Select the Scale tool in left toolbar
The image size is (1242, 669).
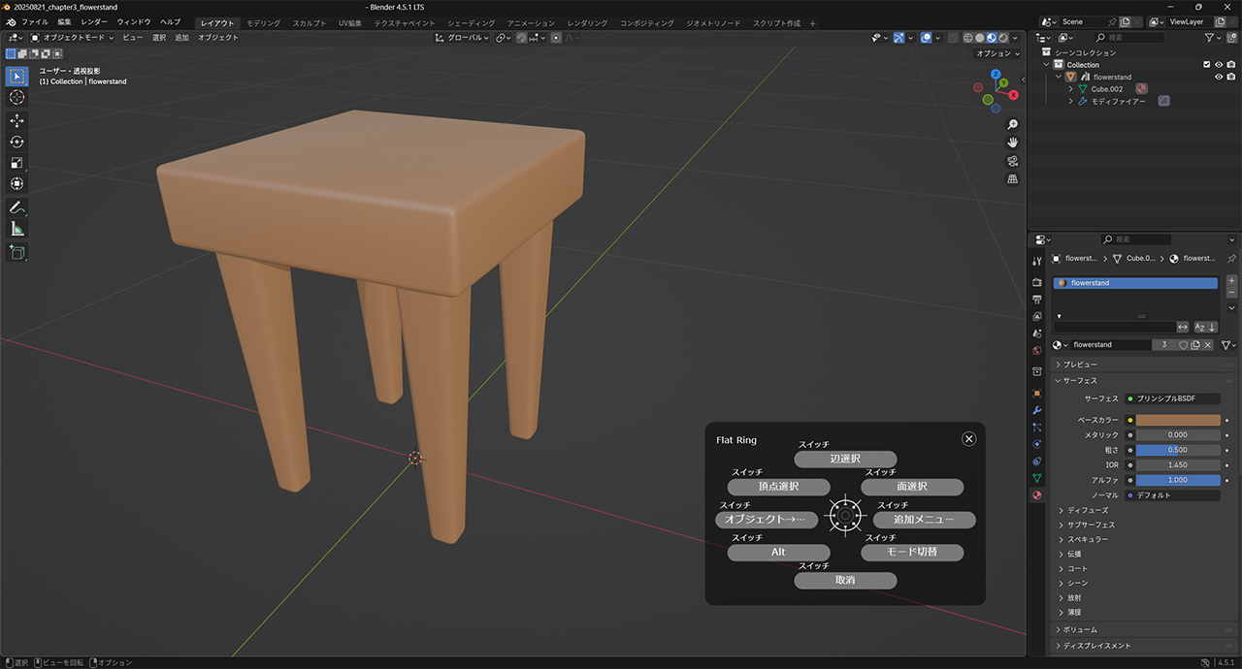[16, 163]
